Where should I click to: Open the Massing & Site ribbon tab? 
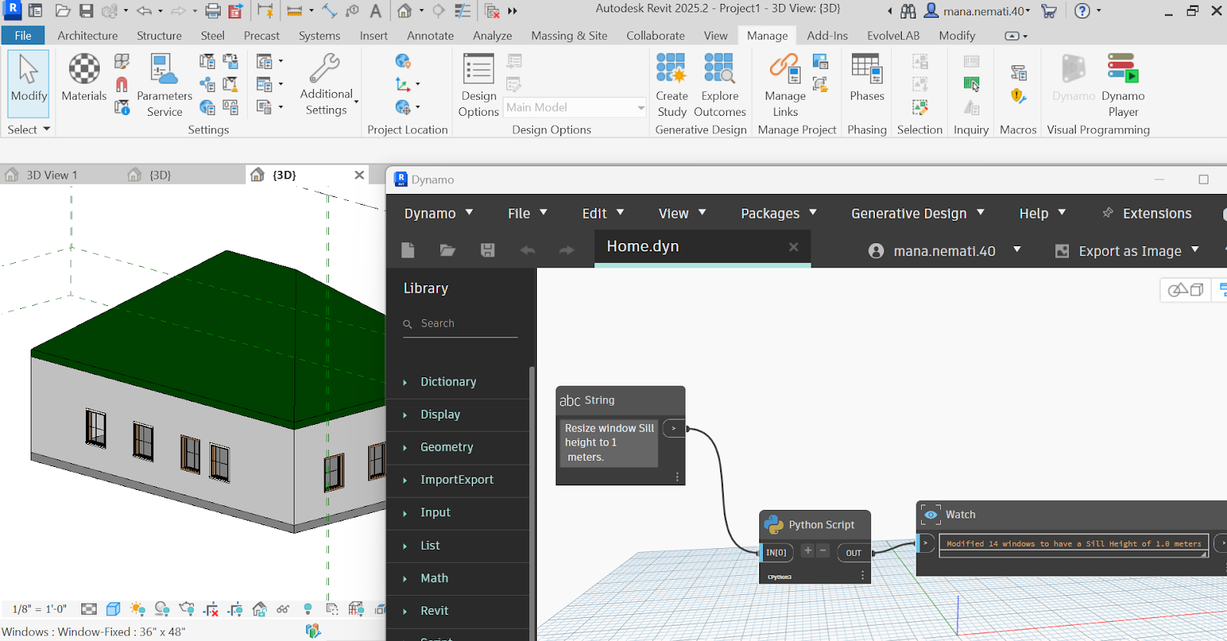coord(569,35)
